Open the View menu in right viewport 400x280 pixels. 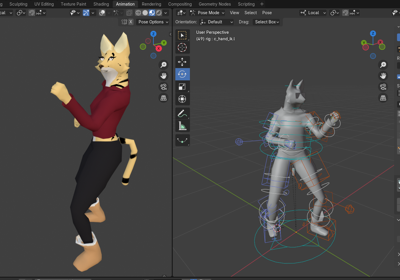point(234,13)
